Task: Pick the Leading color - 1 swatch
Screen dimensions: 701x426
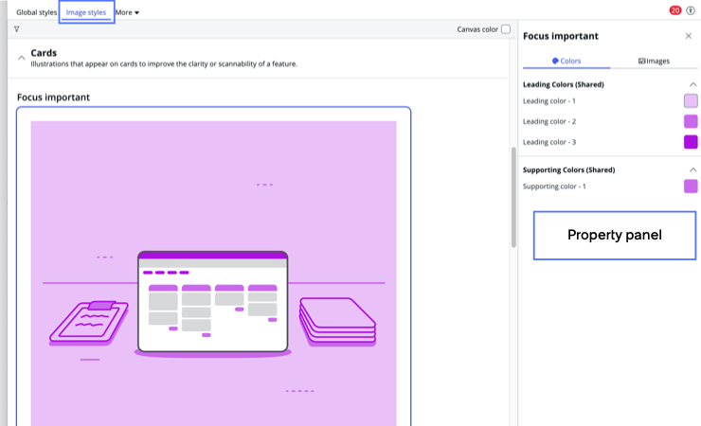Action: pyautogui.click(x=691, y=101)
